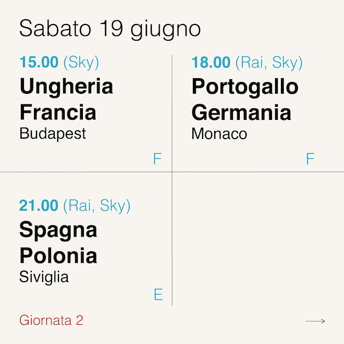
Task: Select the Monaco venue label
Action: pyautogui.click(x=219, y=134)
